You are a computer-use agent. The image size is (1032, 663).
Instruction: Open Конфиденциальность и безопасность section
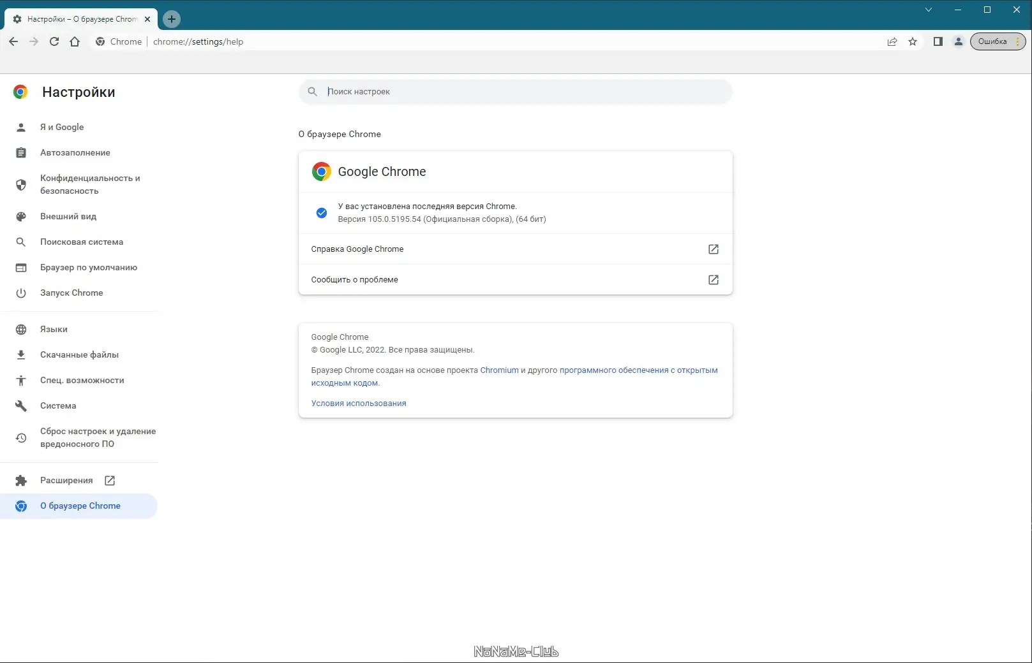click(x=79, y=184)
